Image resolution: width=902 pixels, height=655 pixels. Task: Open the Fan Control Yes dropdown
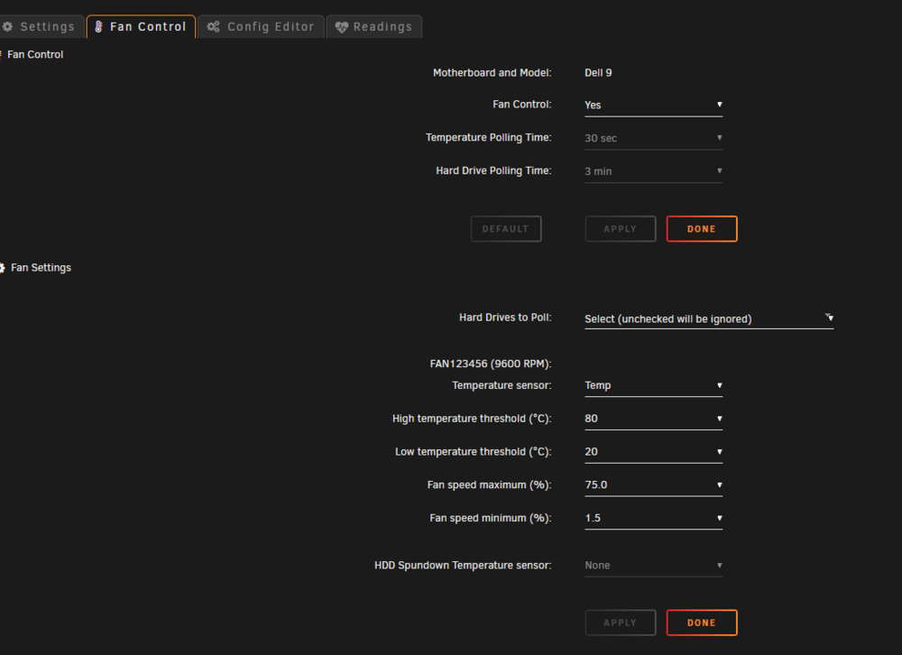[x=653, y=105]
